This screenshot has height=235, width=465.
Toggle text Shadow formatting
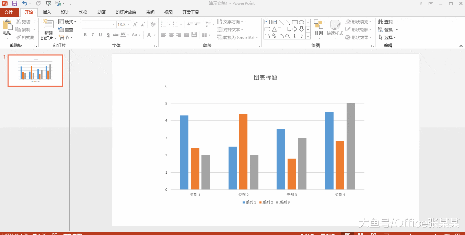[108, 35]
